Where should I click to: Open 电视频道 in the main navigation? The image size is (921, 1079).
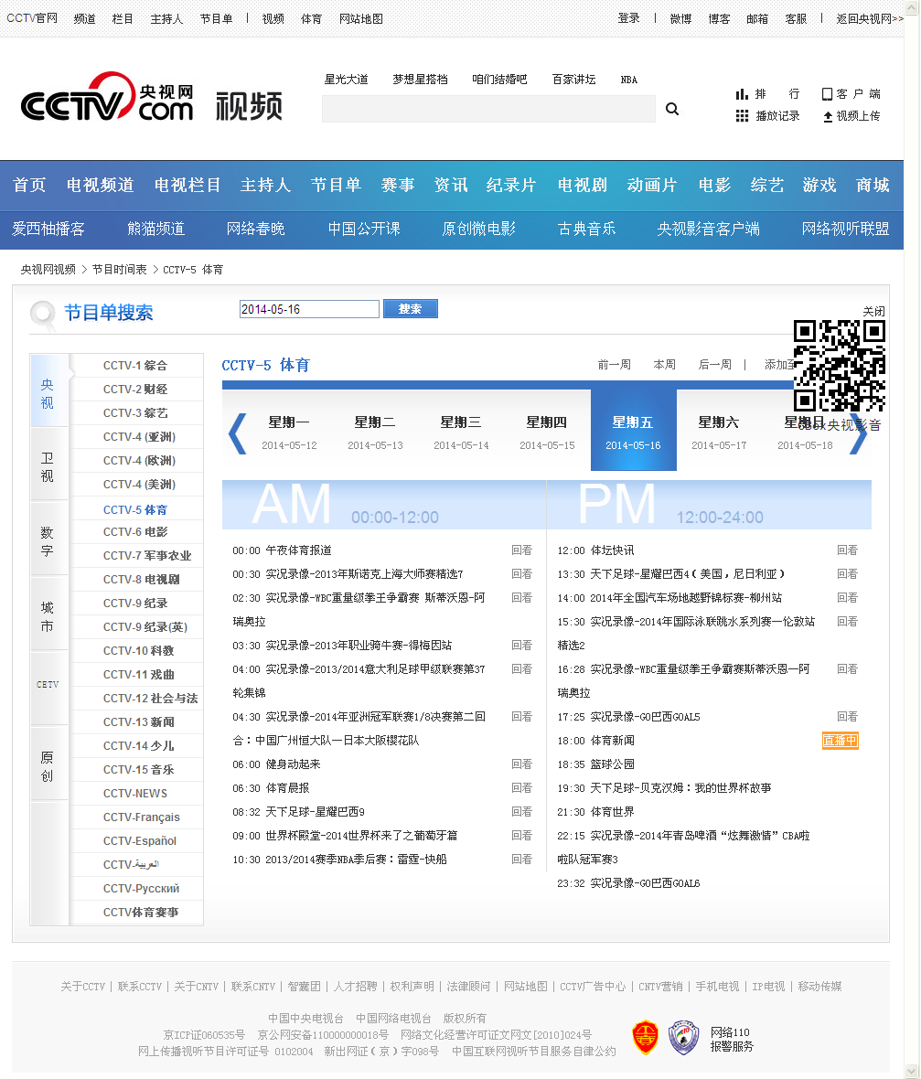click(x=100, y=185)
